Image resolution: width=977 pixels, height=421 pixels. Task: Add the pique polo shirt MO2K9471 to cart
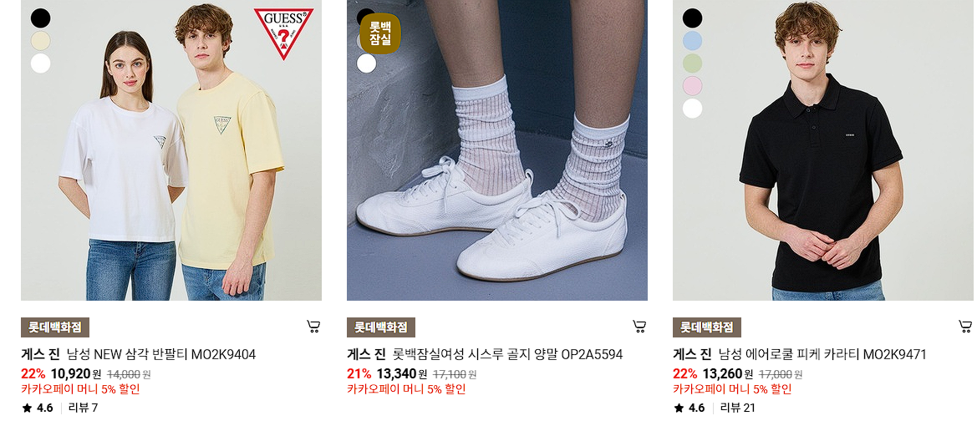click(965, 327)
